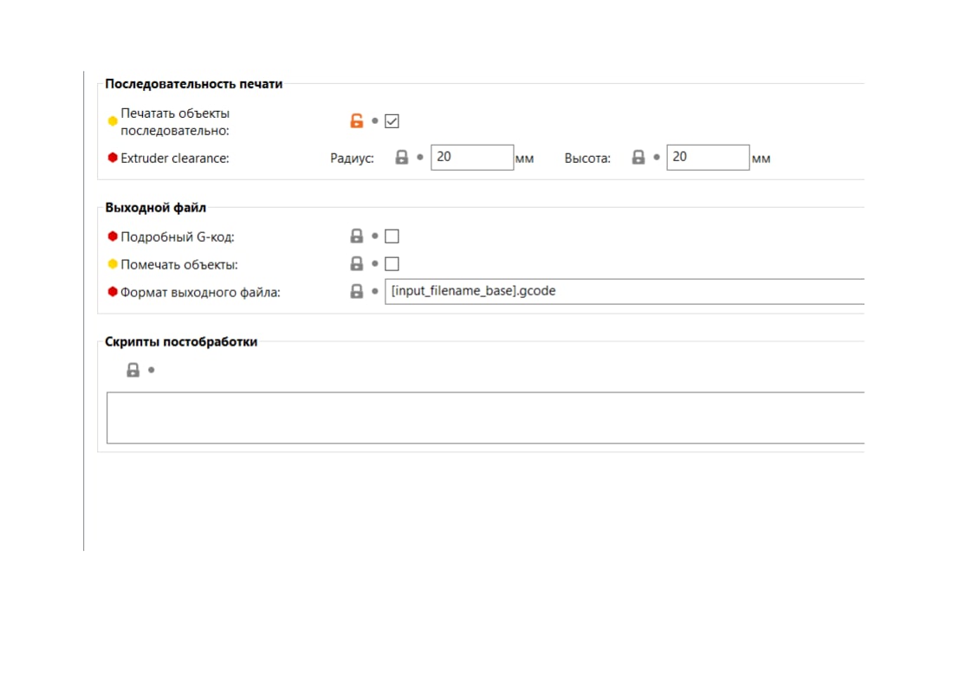Click reset dot beside Радиус field
This screenshot has height=687, width=972.
[419, 158]
